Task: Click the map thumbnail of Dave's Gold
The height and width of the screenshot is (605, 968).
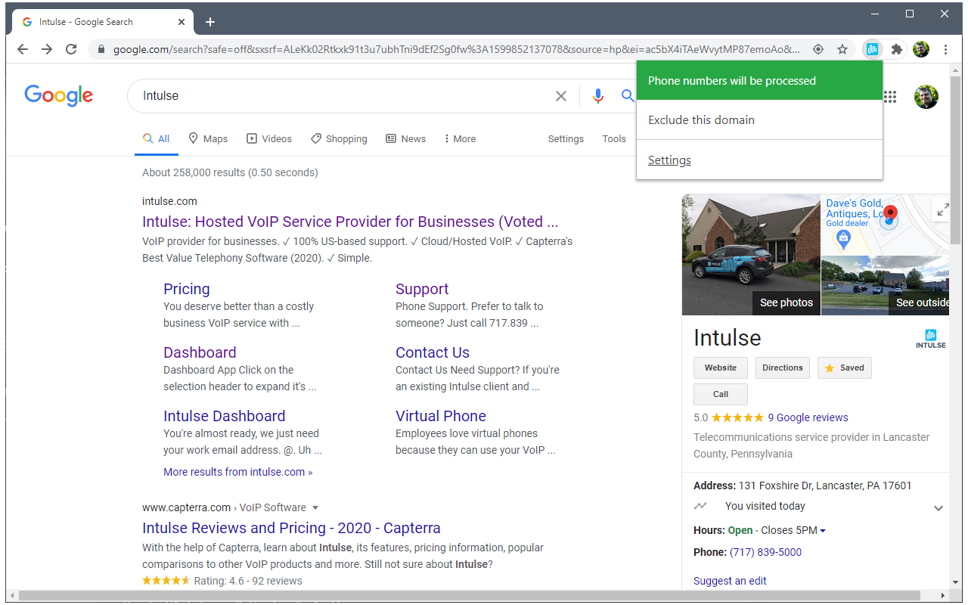Action: tap(885, 225)
